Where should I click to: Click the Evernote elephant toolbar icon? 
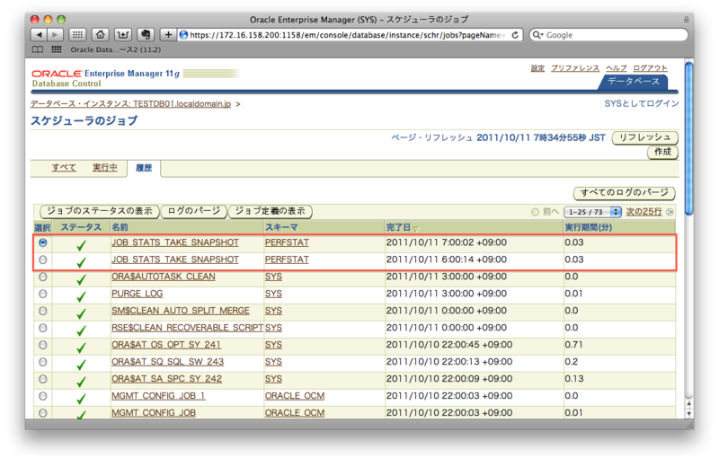pyautogui.click(x=146, y=35)
